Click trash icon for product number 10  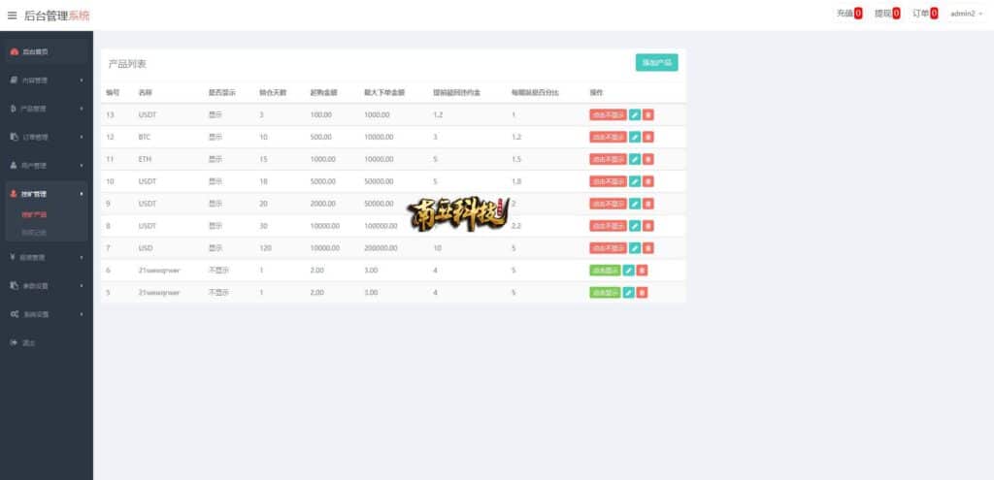647,181
